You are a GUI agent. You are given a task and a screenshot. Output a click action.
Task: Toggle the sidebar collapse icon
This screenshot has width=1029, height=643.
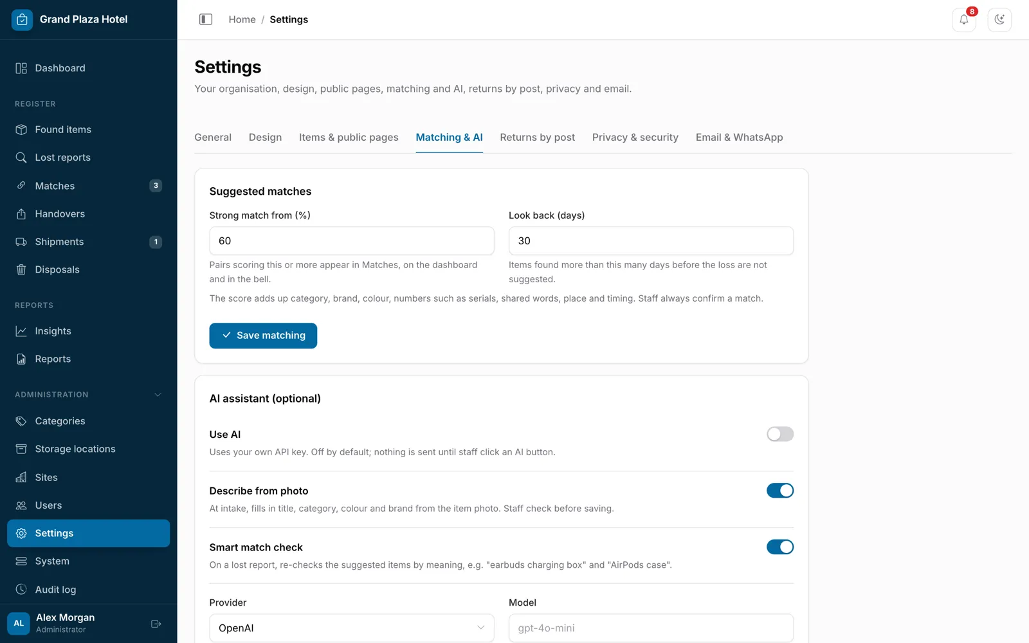(x=206, y=19)
